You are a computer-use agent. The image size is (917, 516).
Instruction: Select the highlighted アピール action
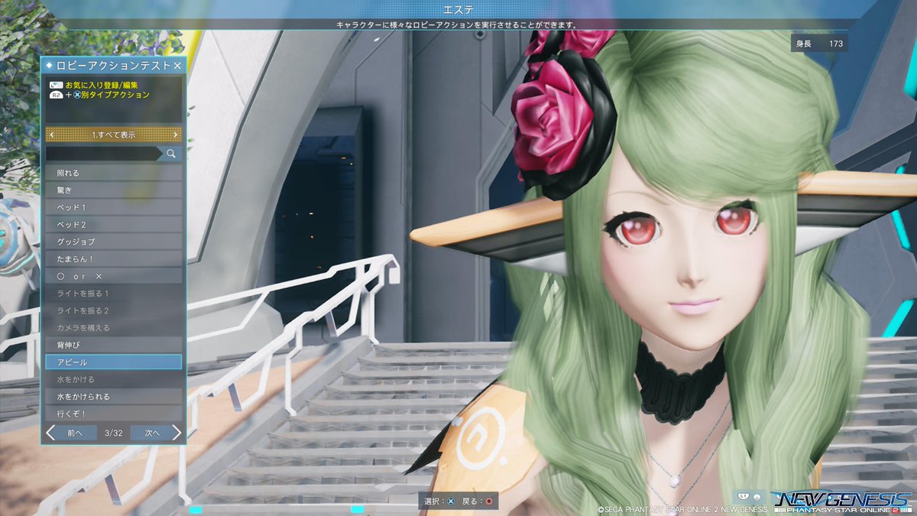coord(114,362)
